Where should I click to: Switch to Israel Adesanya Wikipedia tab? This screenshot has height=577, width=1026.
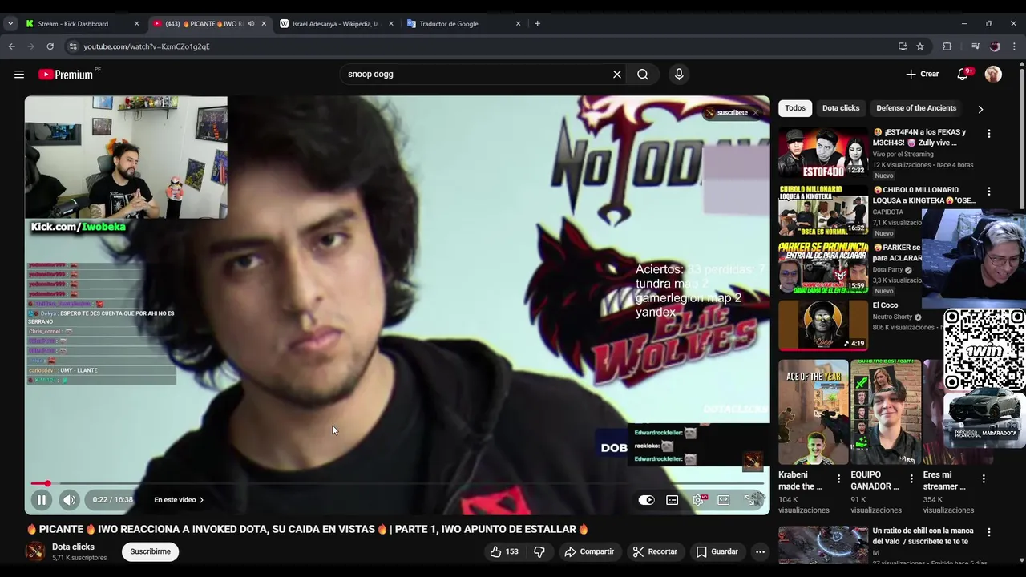[x=336, y=24]
